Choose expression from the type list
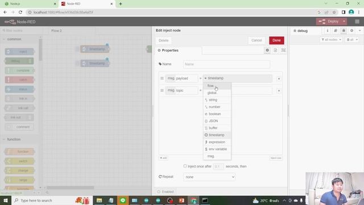The image size is (364, 205). (x=217, y=142)
